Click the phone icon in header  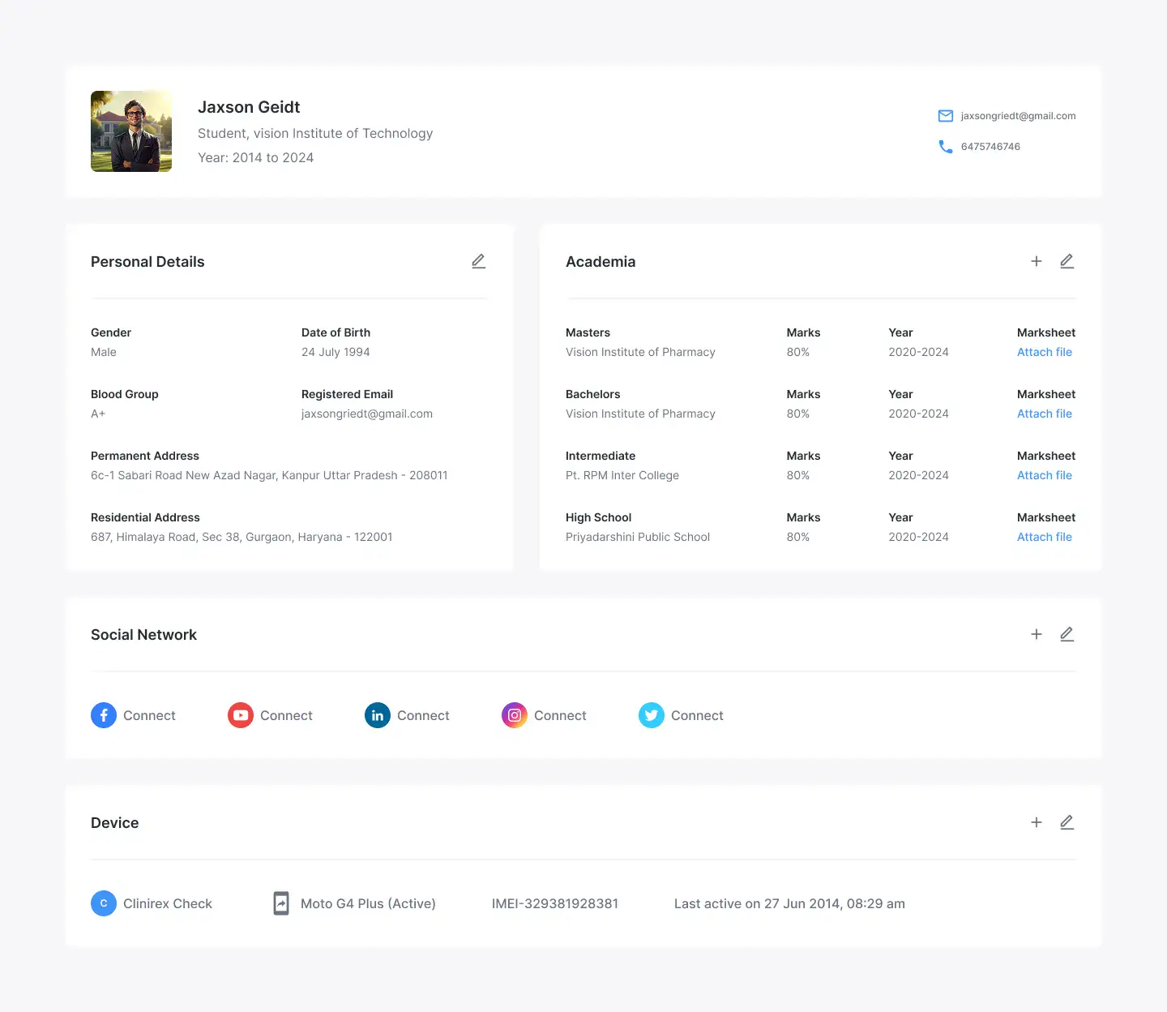click(x=945, y=147)
